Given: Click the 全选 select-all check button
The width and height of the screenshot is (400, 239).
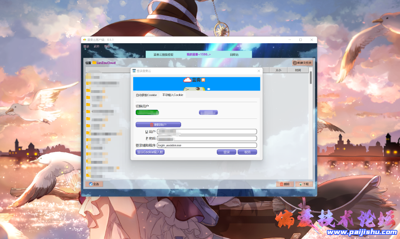Looking at the screenshot, I should point(94,184).
